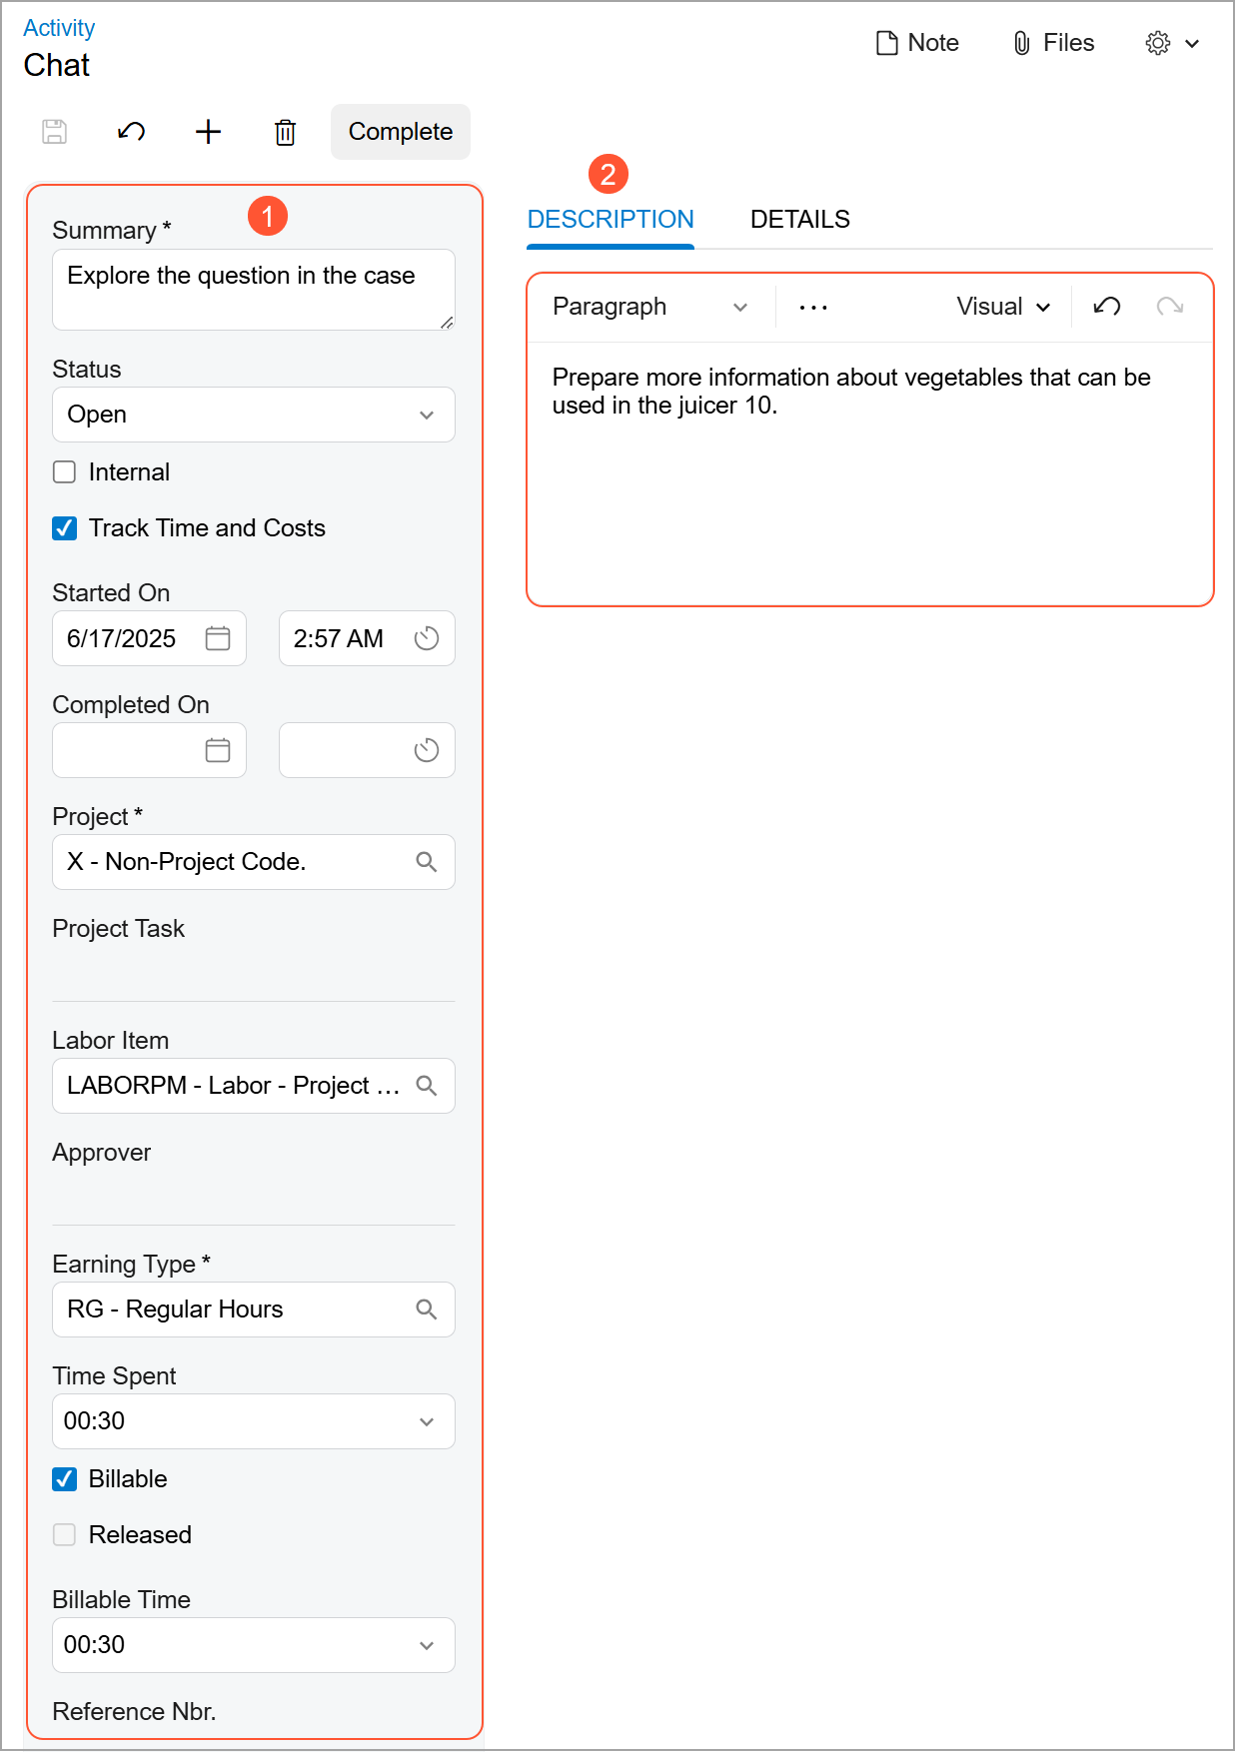Click the trash can delete icon
The width and height of the screenshot is (1236, 1752).
tap(285, 132)
